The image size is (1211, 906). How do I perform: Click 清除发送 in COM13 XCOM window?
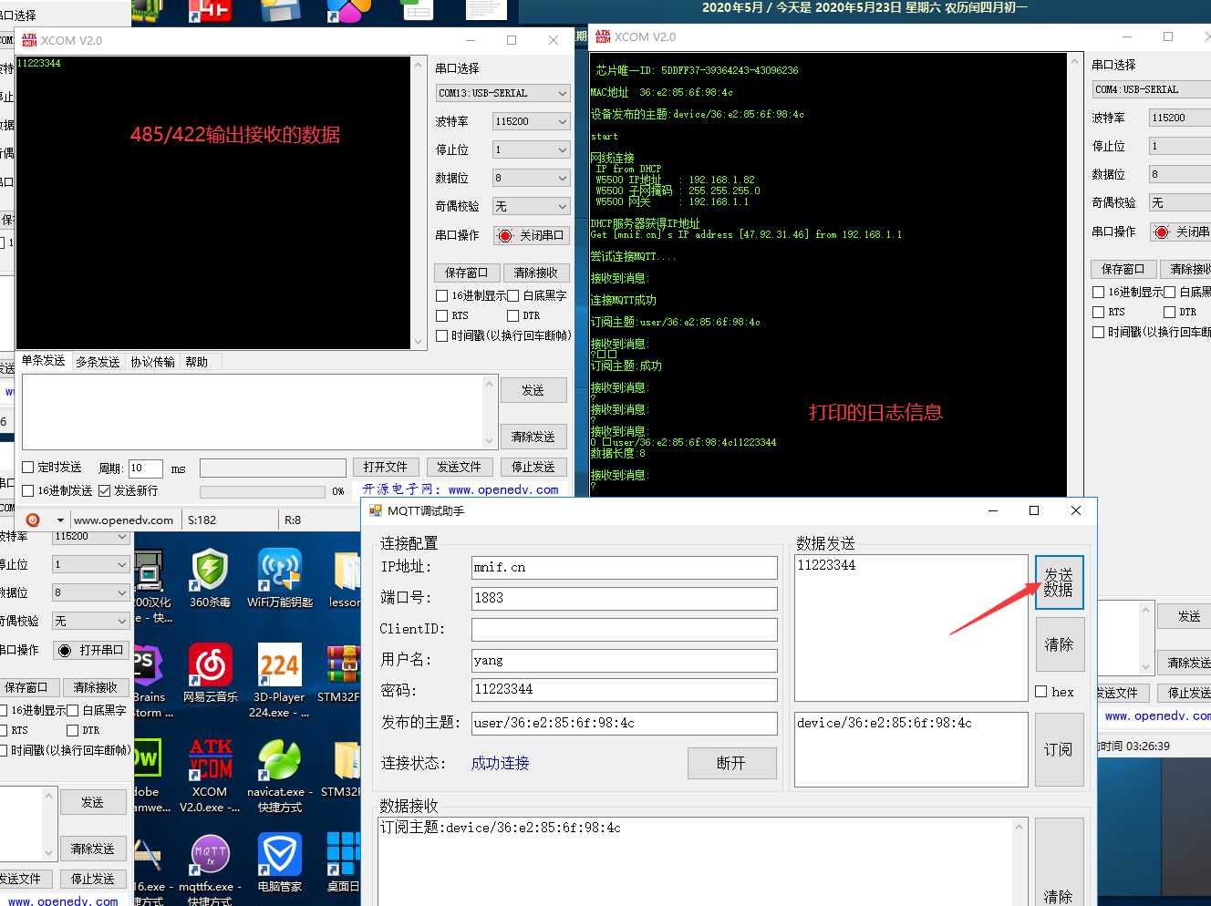533,437
